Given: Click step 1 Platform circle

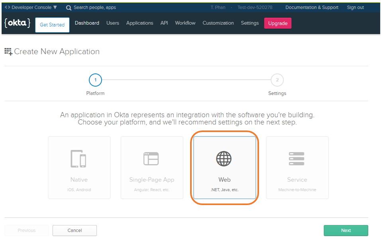Looking at the screenshot, I should (95, 80).
